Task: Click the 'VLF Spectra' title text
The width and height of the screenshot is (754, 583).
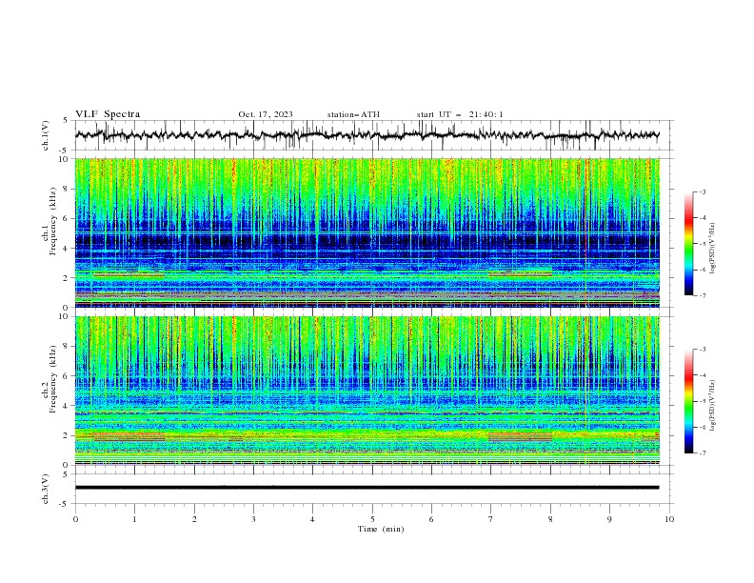Action: [108, 114]
